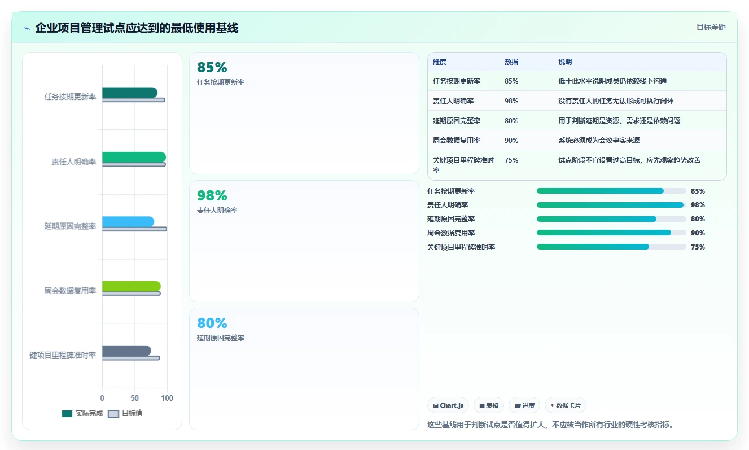Click the 周会数据复用率 axis label on the chart

pos(70,291)
